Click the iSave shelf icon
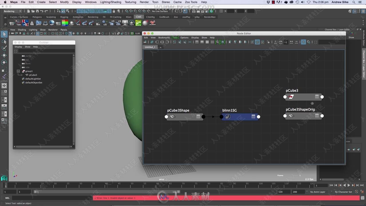The width and height of the screenshot is (366, 206). click(118, 23)
